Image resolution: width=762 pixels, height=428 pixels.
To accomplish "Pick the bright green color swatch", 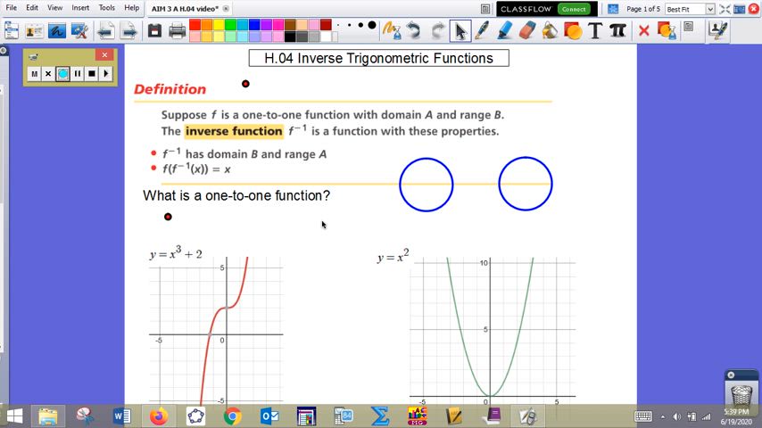I will tap(230, 25).
